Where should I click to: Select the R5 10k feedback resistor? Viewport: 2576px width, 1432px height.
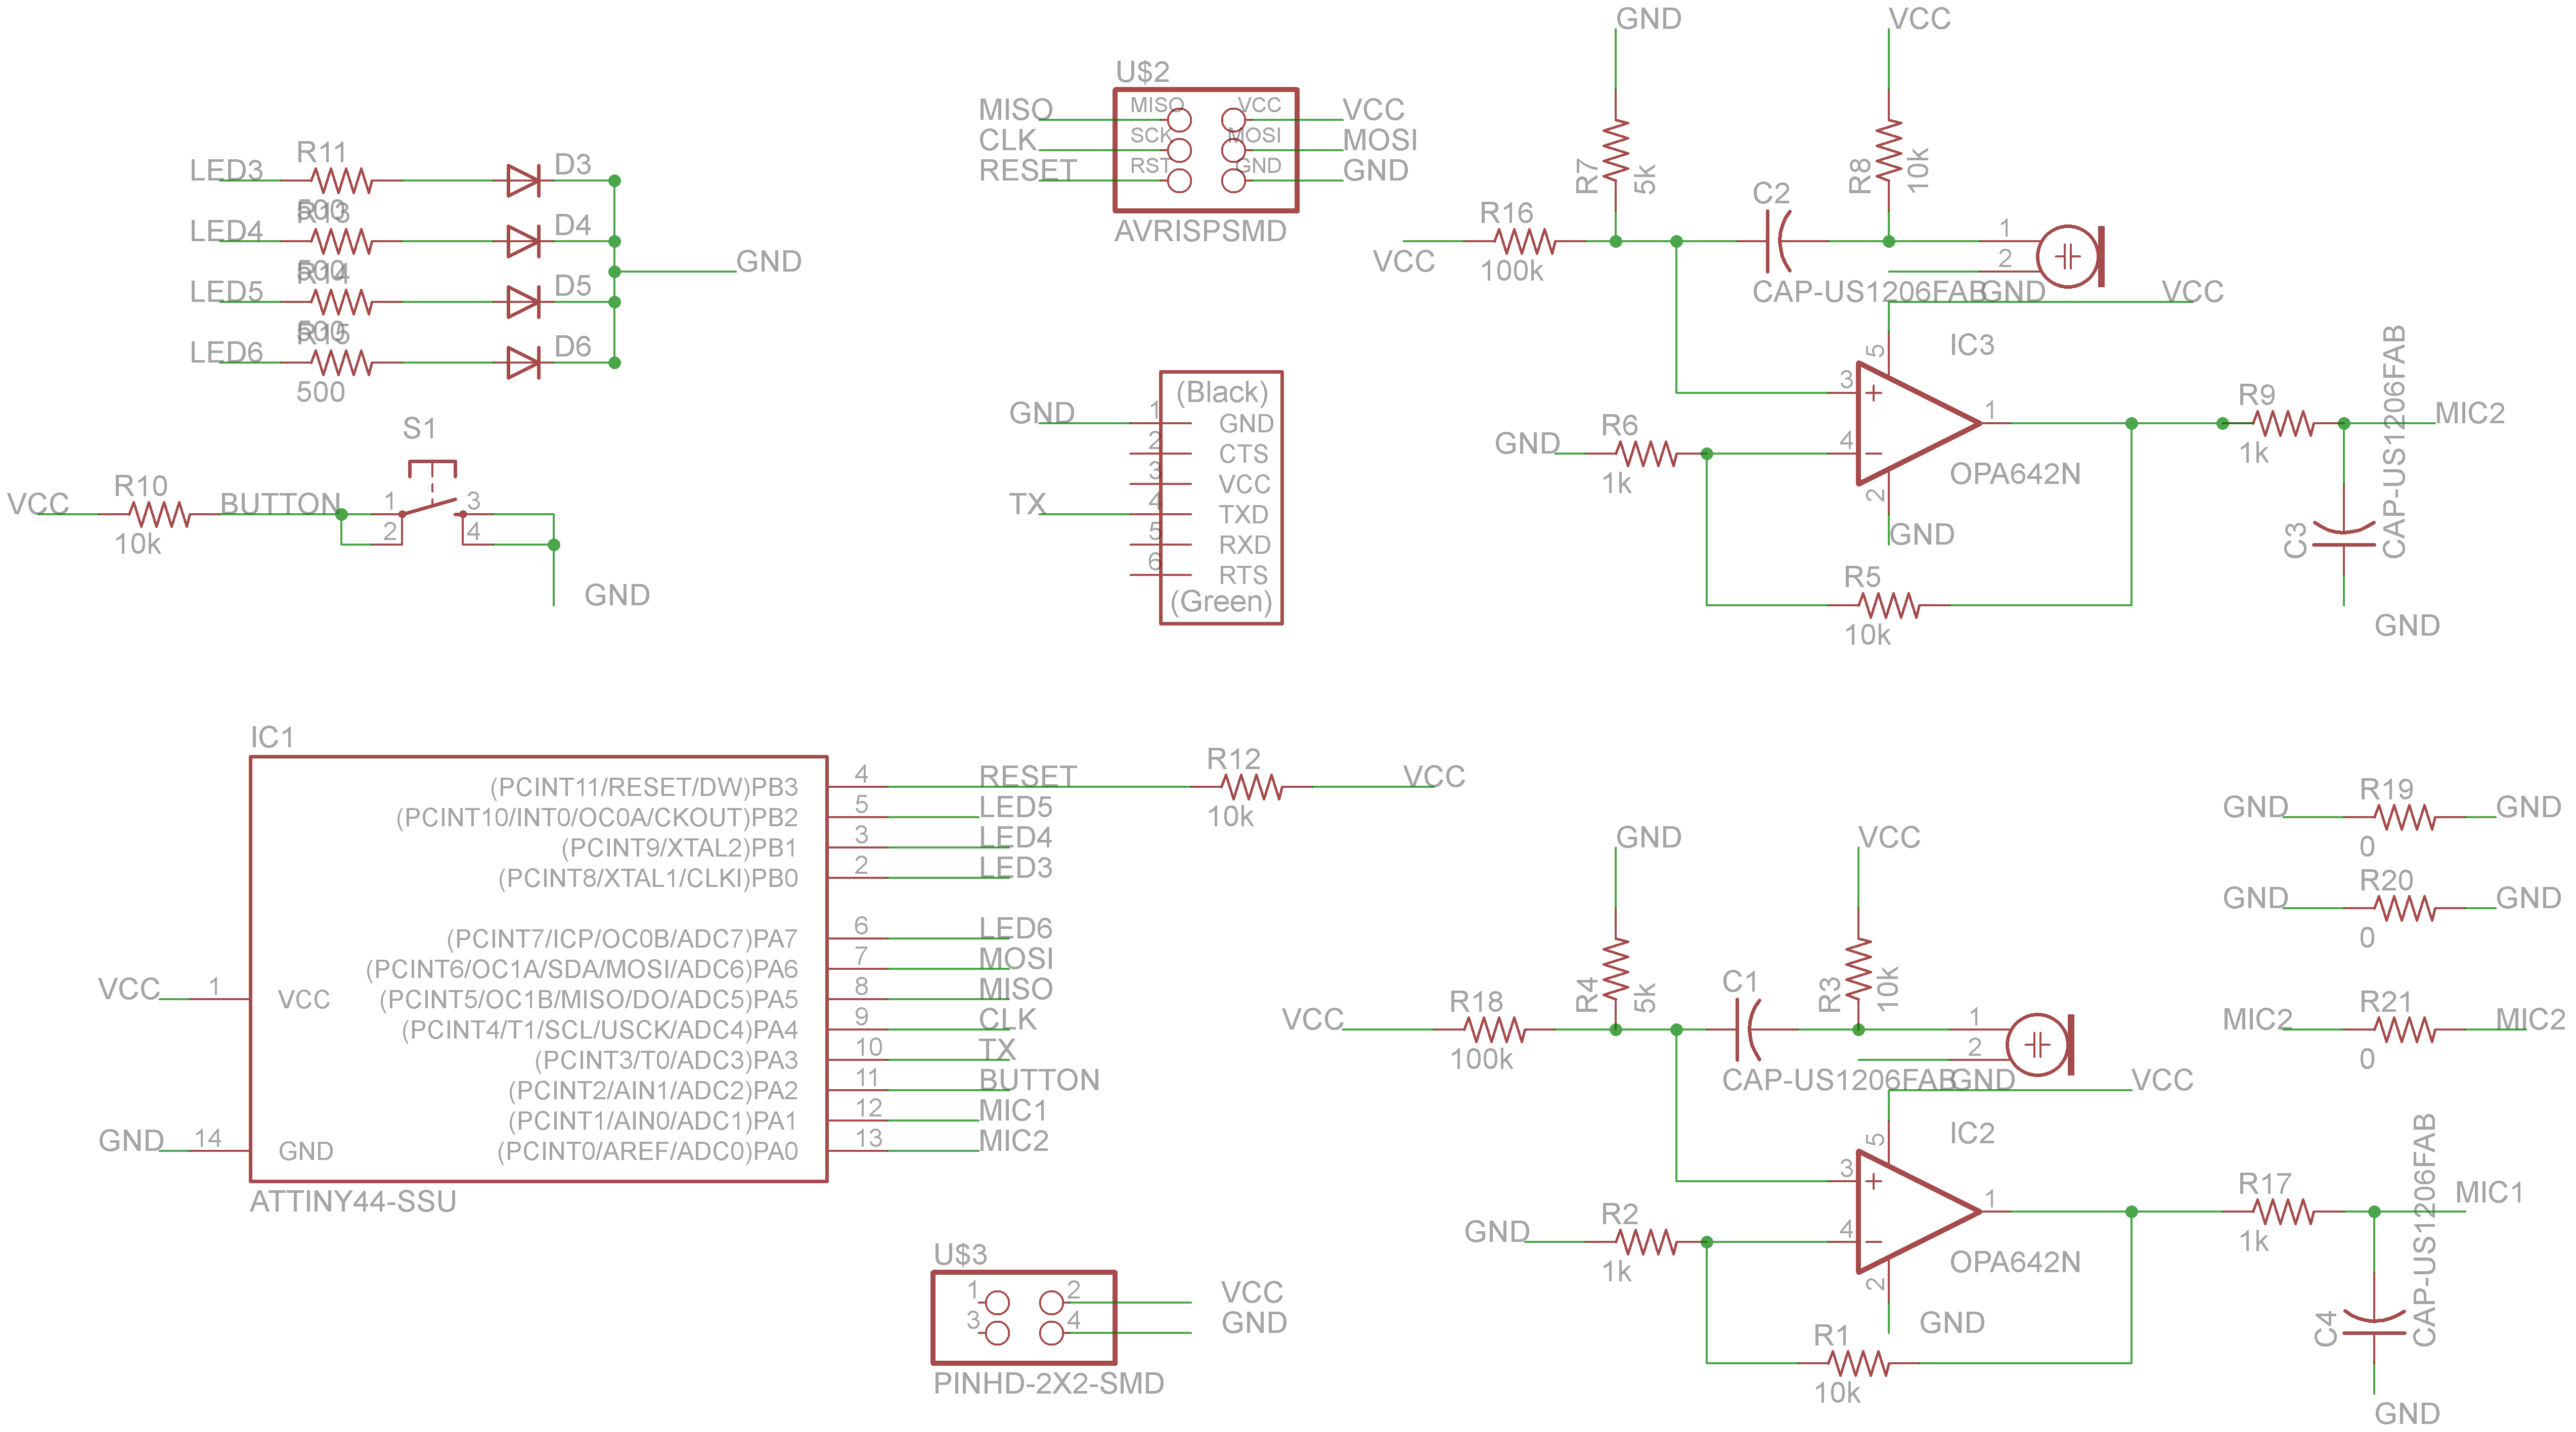pos(1888,605)
